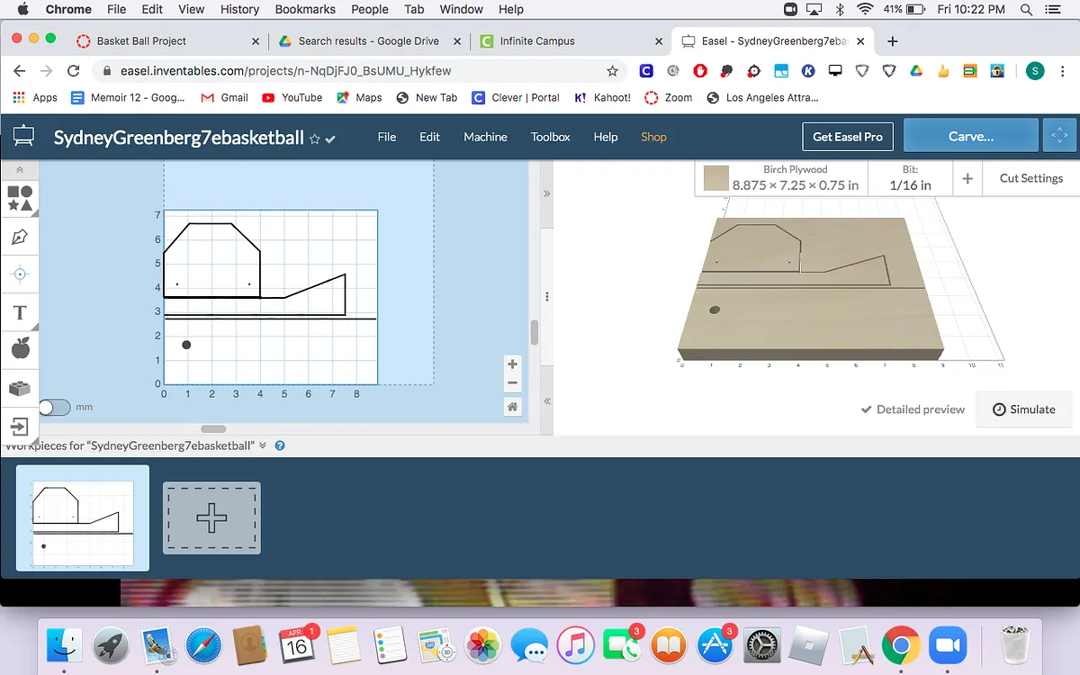Toggle the Detailed preview checkmark
This screenshot has width=1080, height=675.
tap(866, 409)
